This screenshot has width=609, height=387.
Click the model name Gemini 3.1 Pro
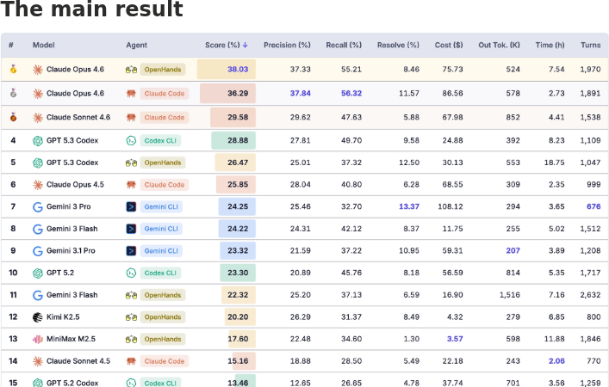pos(71,251)
